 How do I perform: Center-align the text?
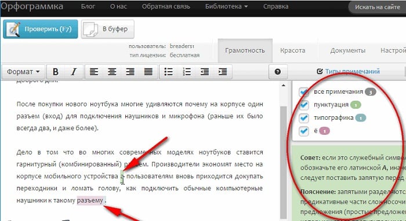(x=112, y=72)
